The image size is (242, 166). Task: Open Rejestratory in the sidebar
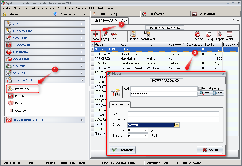click(x=23, y=96)
